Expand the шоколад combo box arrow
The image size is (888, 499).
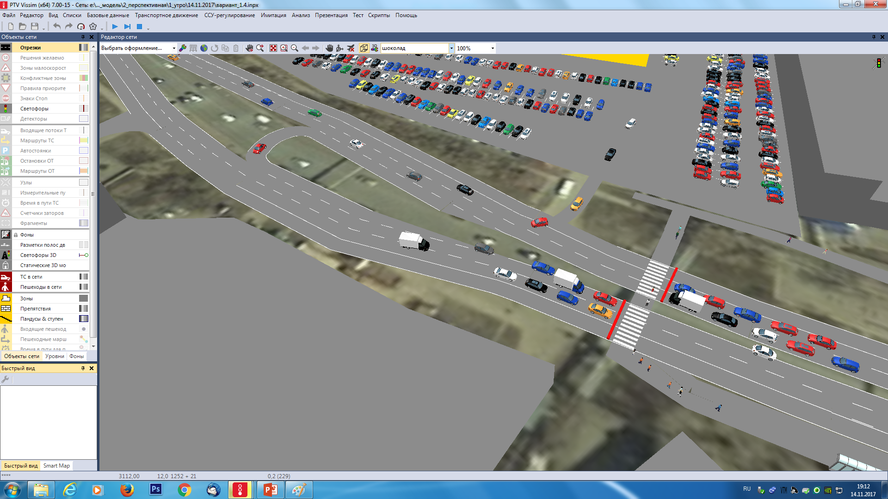coord(451,48)
